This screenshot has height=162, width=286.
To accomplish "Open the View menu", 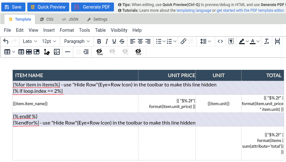I will 33,30.
